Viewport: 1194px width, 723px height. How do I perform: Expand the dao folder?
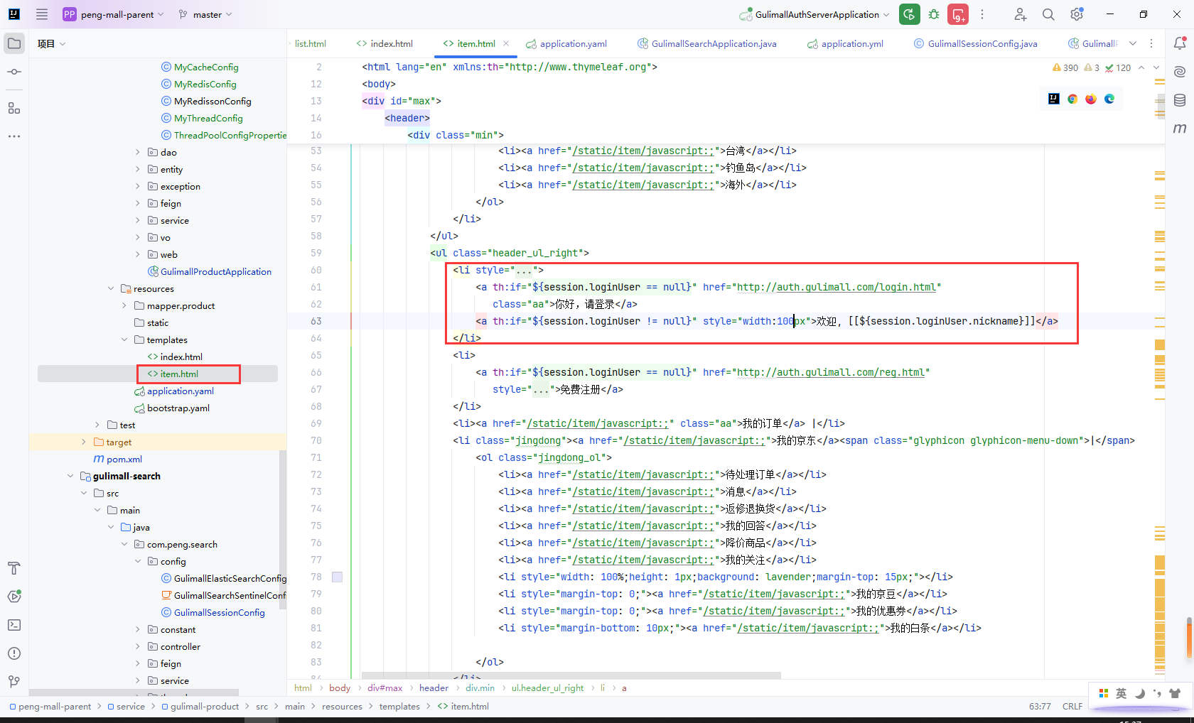pyautogui.click(x=138, y=152)
